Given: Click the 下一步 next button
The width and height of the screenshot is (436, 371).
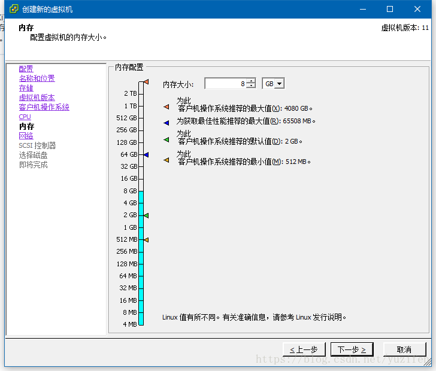Looking at the screenshot, I should click(x=352, y=349).
